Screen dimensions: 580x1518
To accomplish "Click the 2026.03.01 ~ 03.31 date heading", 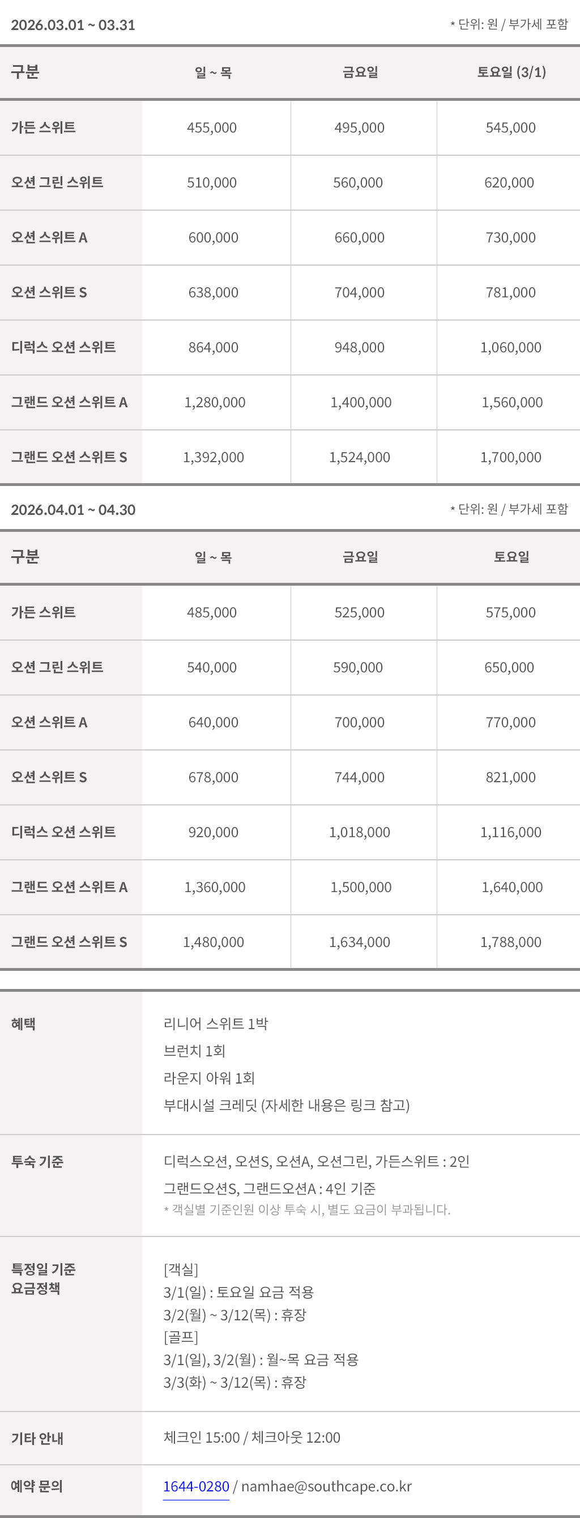I will point(73,25).
